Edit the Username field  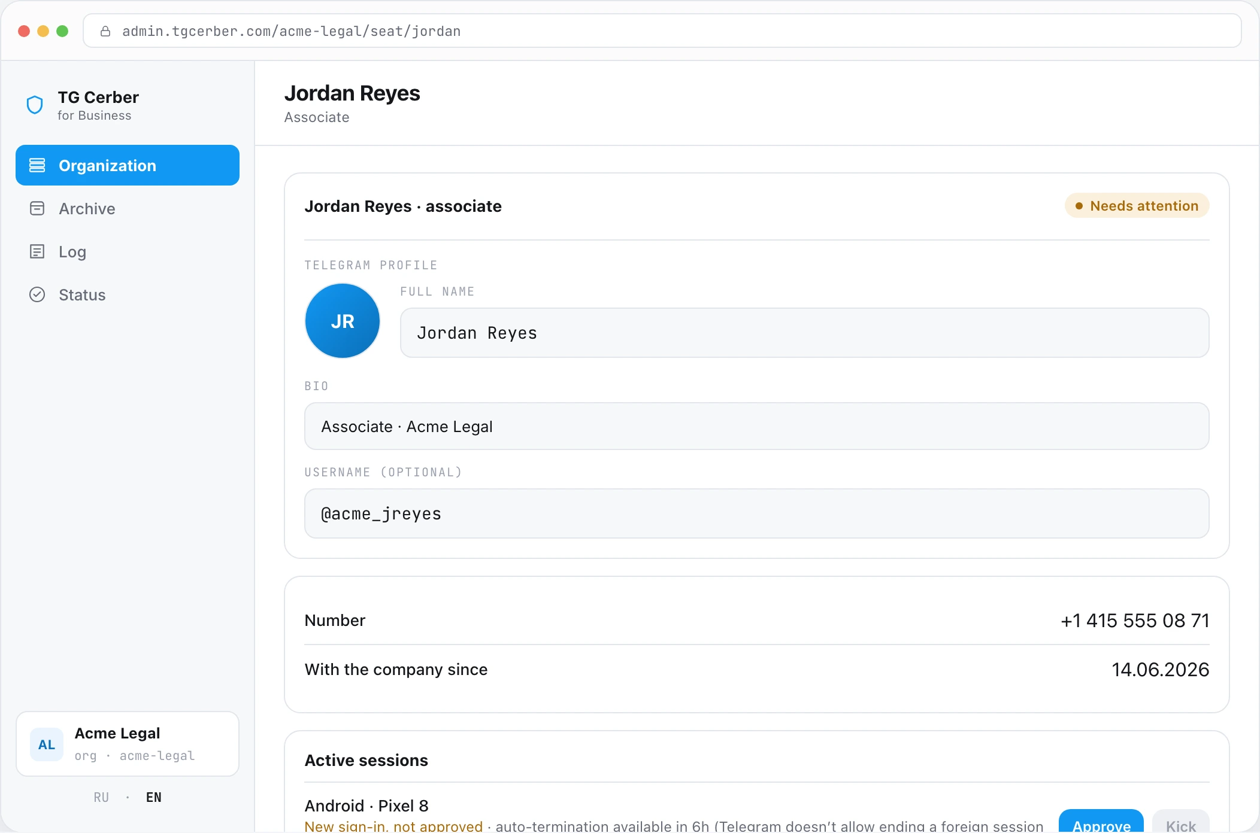757,513
